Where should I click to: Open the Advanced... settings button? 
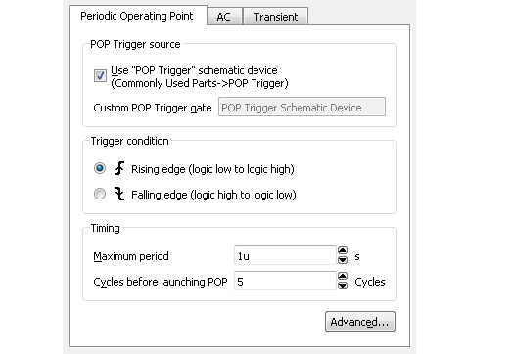point(360,322)
